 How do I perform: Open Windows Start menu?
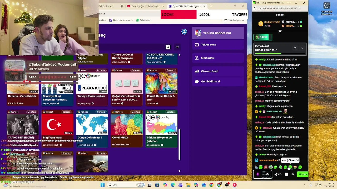(102, 185)
